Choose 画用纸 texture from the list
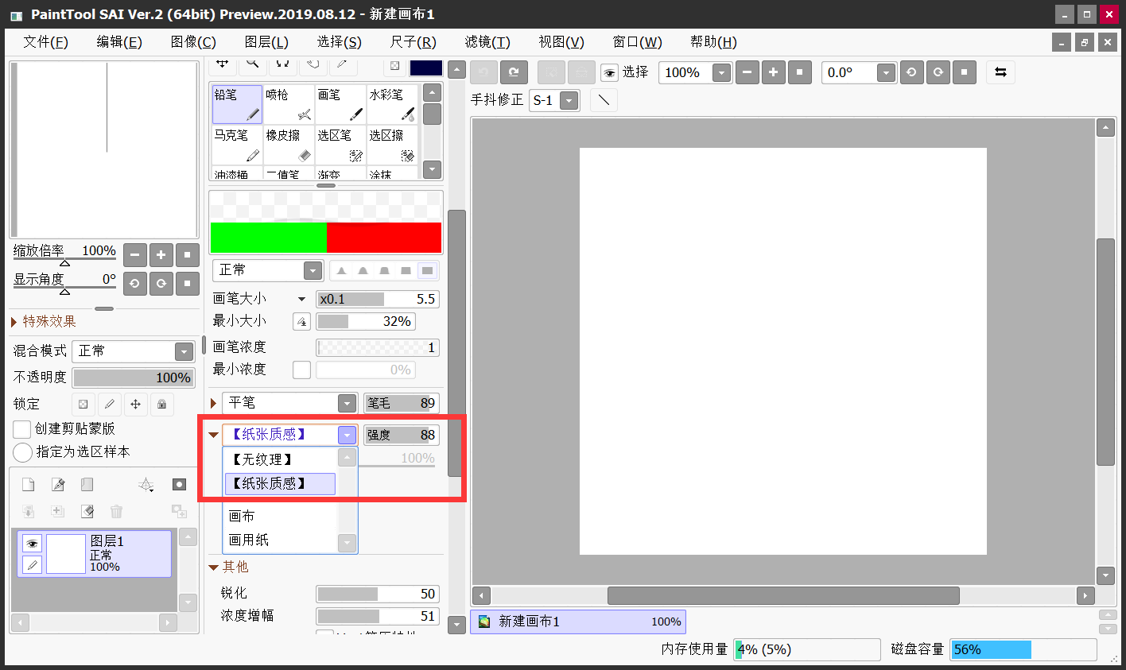 tap(281, 540)
